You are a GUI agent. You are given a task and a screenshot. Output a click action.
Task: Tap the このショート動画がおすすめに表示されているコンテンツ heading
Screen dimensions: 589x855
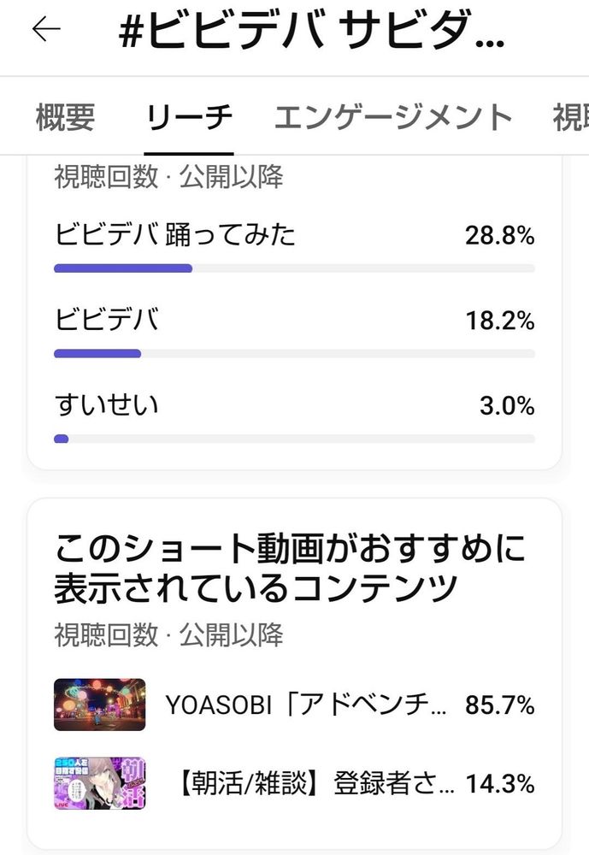290,569
